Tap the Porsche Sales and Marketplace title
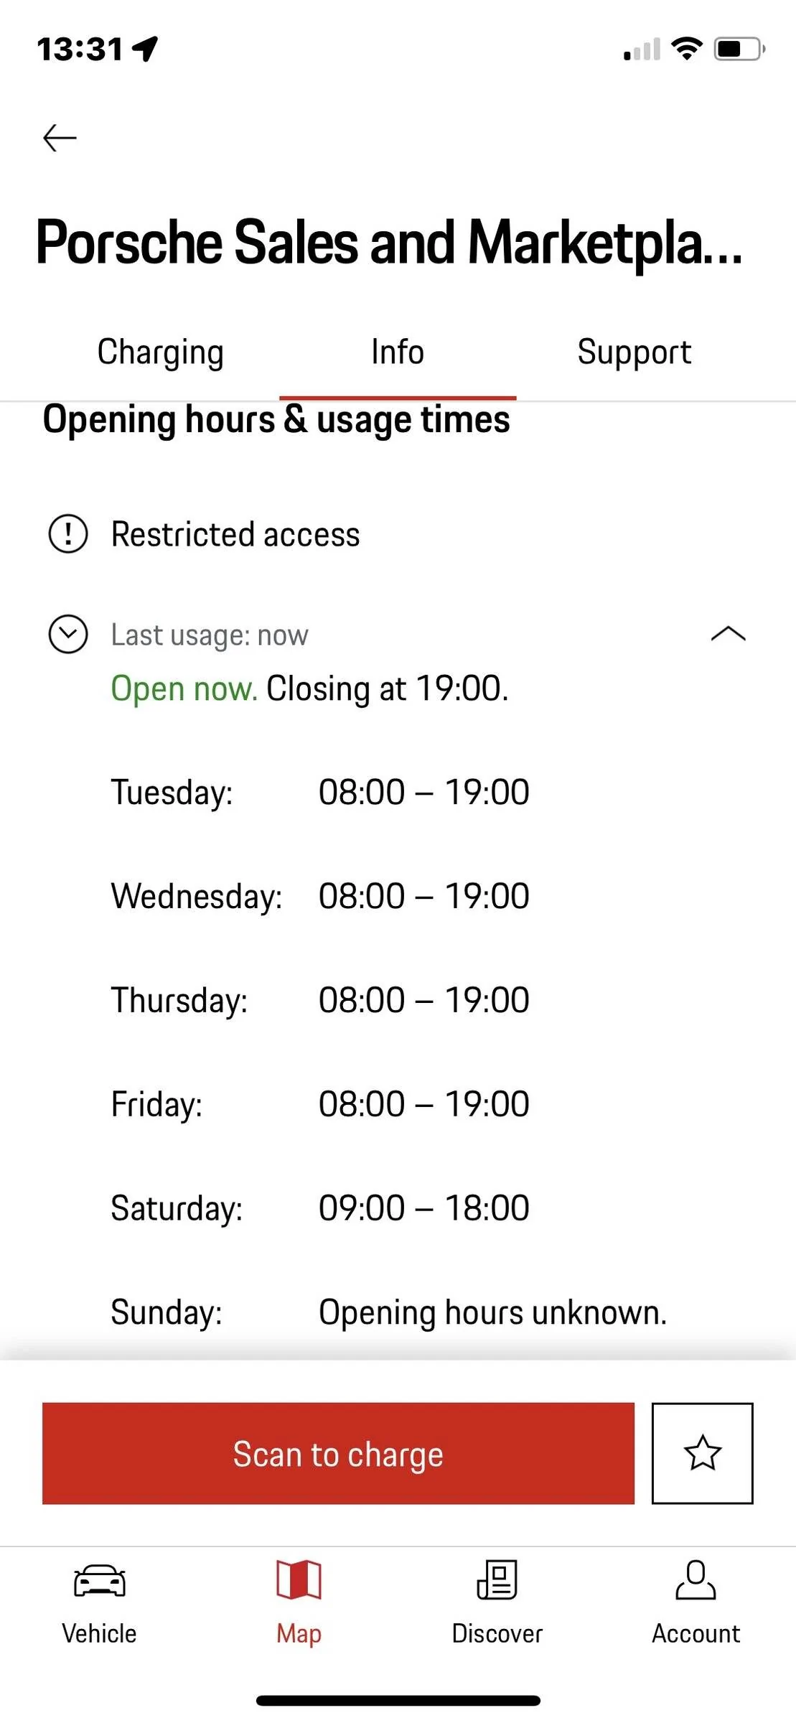Image resolution: width=796 pixels, height=1723 pixels. [x=389, y=243]
